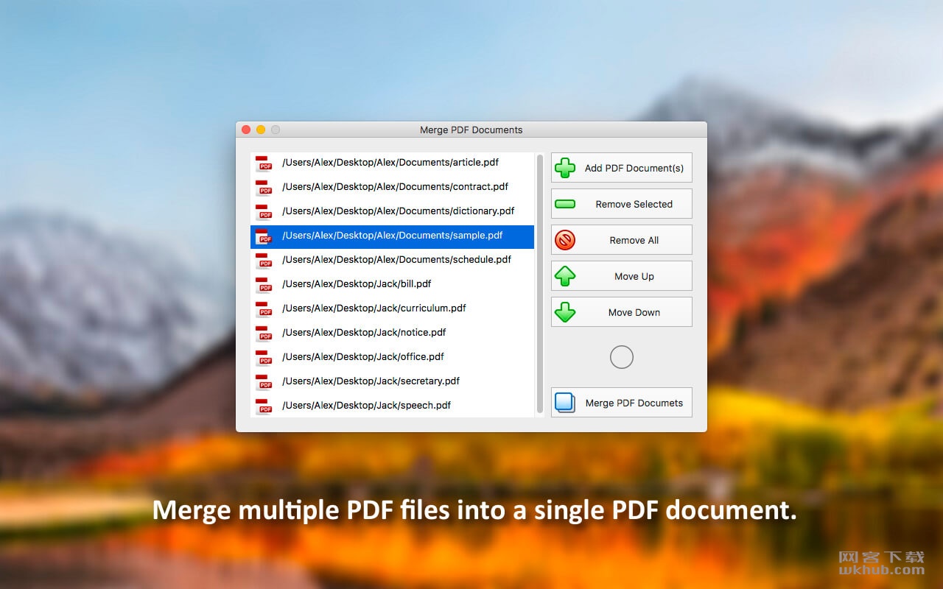This screenshot has width=943, height=589.
Task: Click PDF icon next to secretary.pdf
Action: pyautogui.click(x=264, y=381)
